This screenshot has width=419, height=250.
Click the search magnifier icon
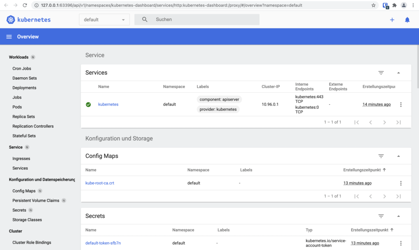pos(144,20)
